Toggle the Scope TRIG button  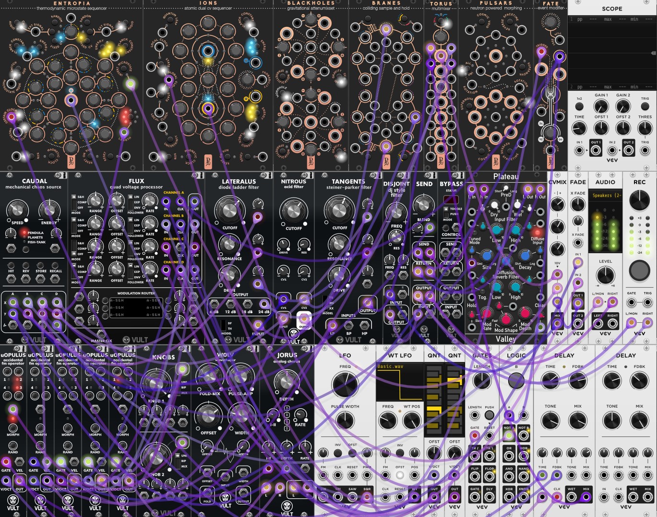coord(645,106)
